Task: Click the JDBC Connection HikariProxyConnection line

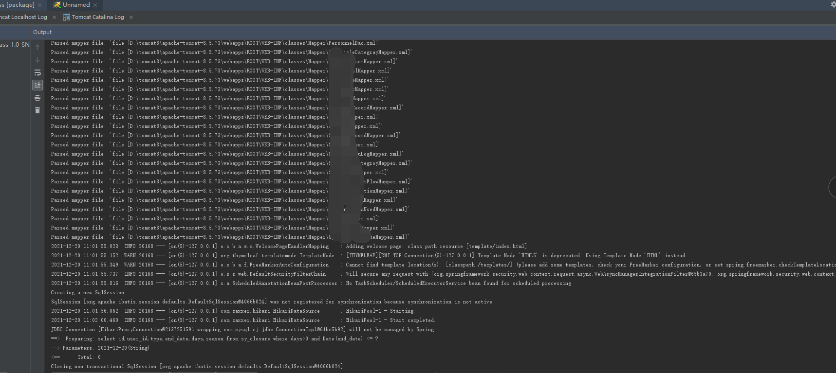Action: coord(242,329)
